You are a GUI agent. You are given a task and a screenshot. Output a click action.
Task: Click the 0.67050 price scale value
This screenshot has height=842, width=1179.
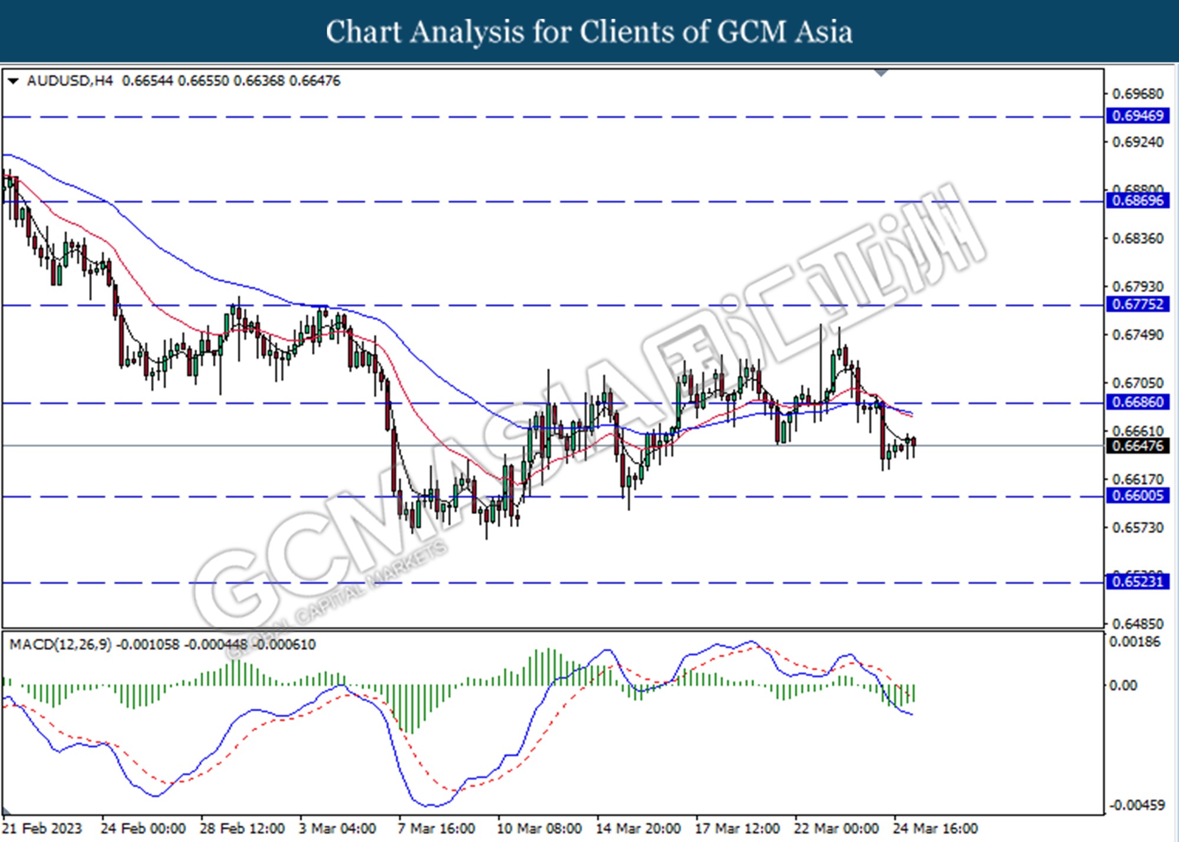point(1138,383)
